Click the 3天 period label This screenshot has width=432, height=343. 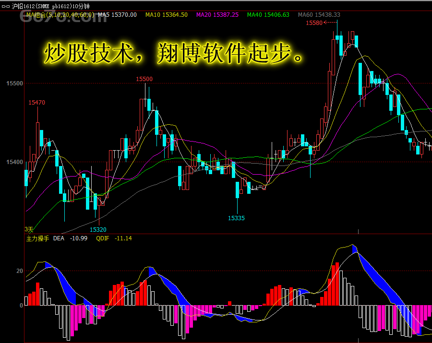coord(29,229)
